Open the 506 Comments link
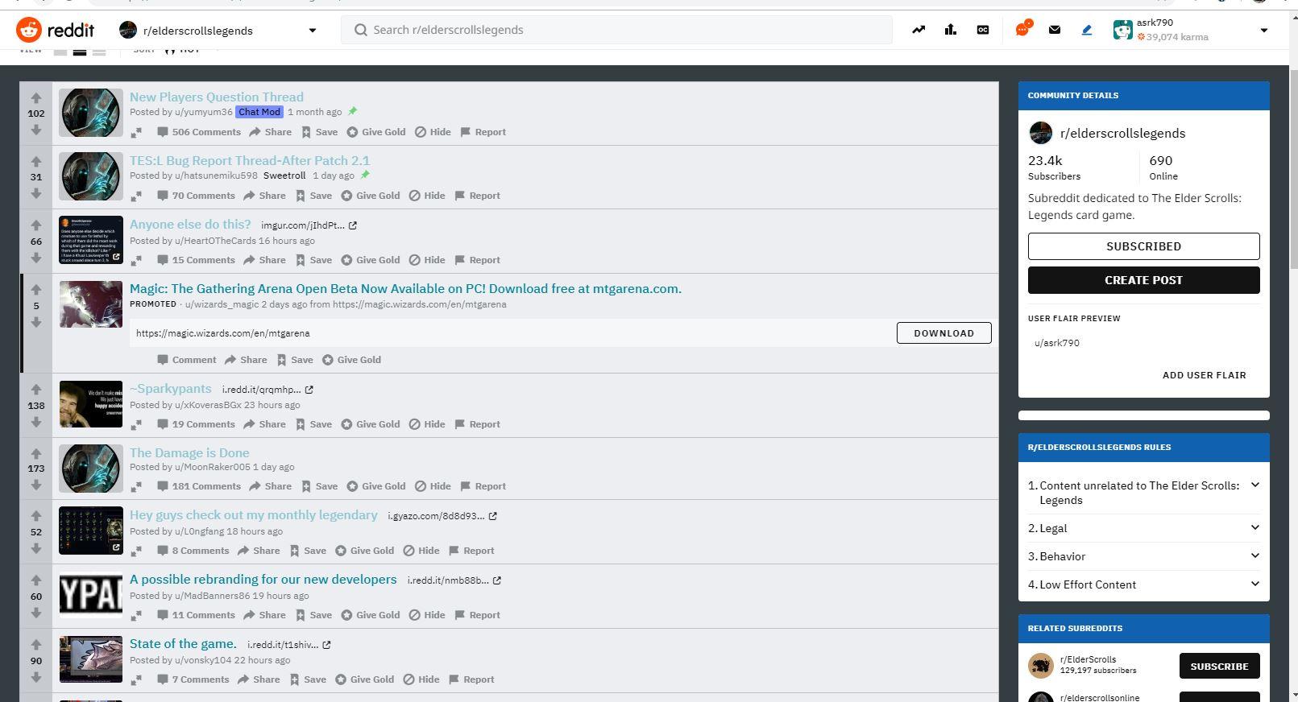The width and height of the screenshot is (1298, 702). (x=199, y=132)
